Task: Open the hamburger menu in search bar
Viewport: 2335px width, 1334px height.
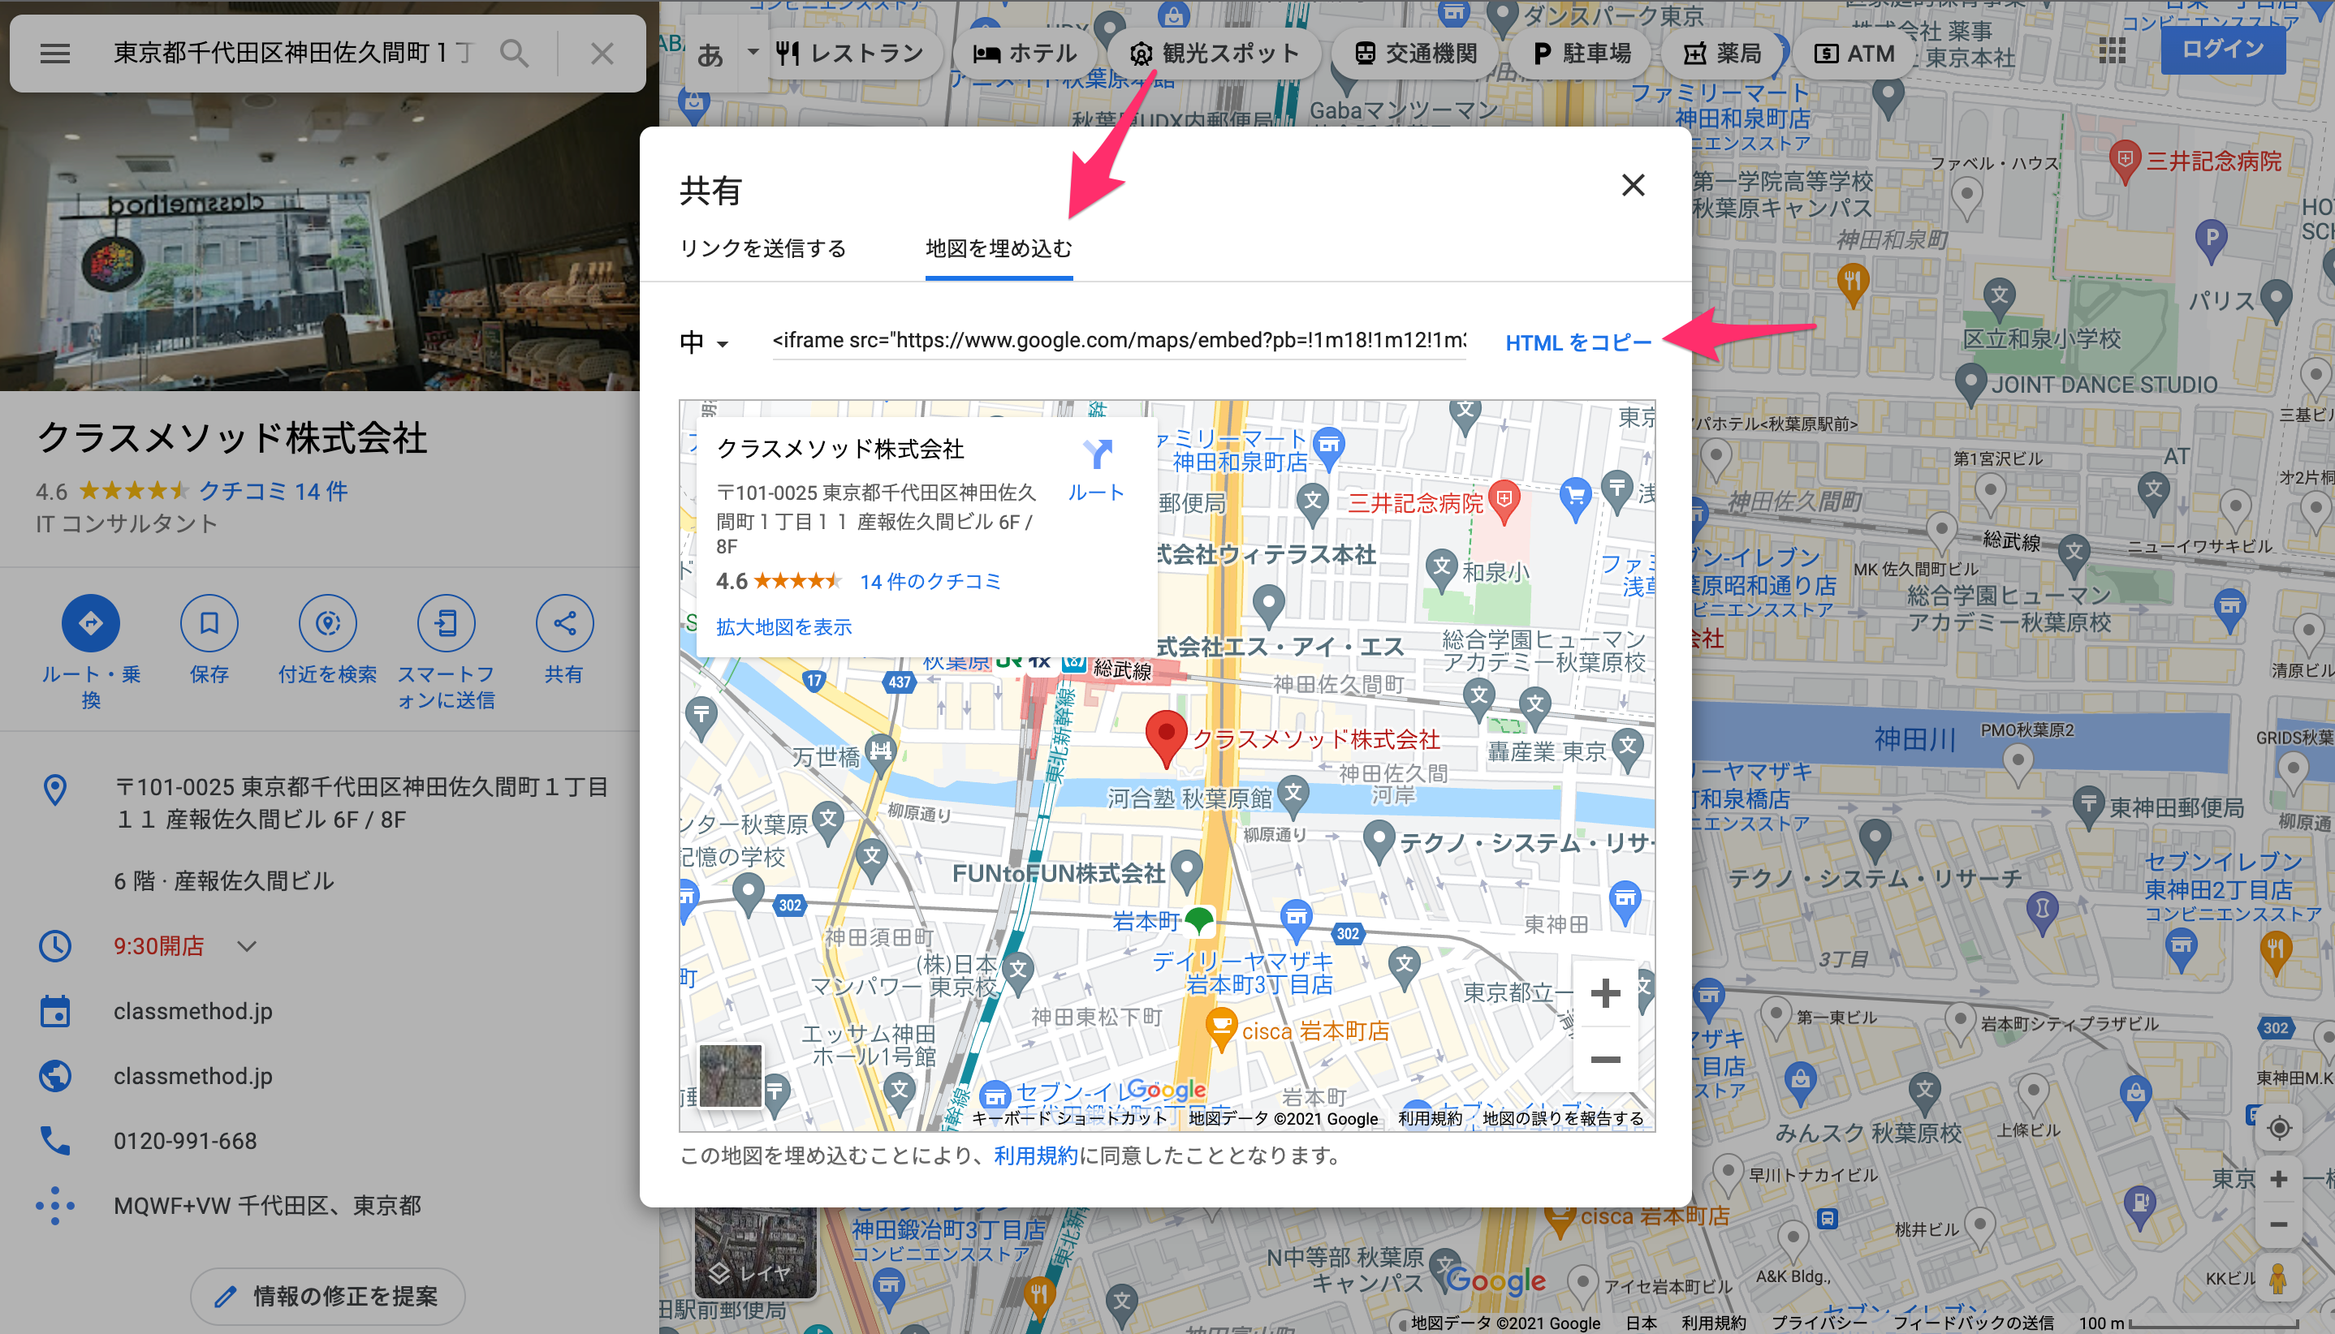Action: click(x=55, y=53)
